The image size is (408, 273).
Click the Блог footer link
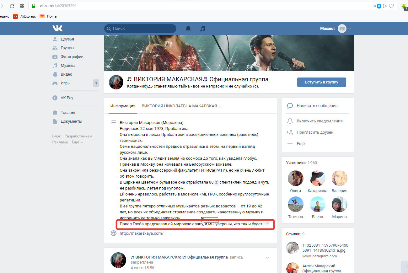click(x=56, y=136)
